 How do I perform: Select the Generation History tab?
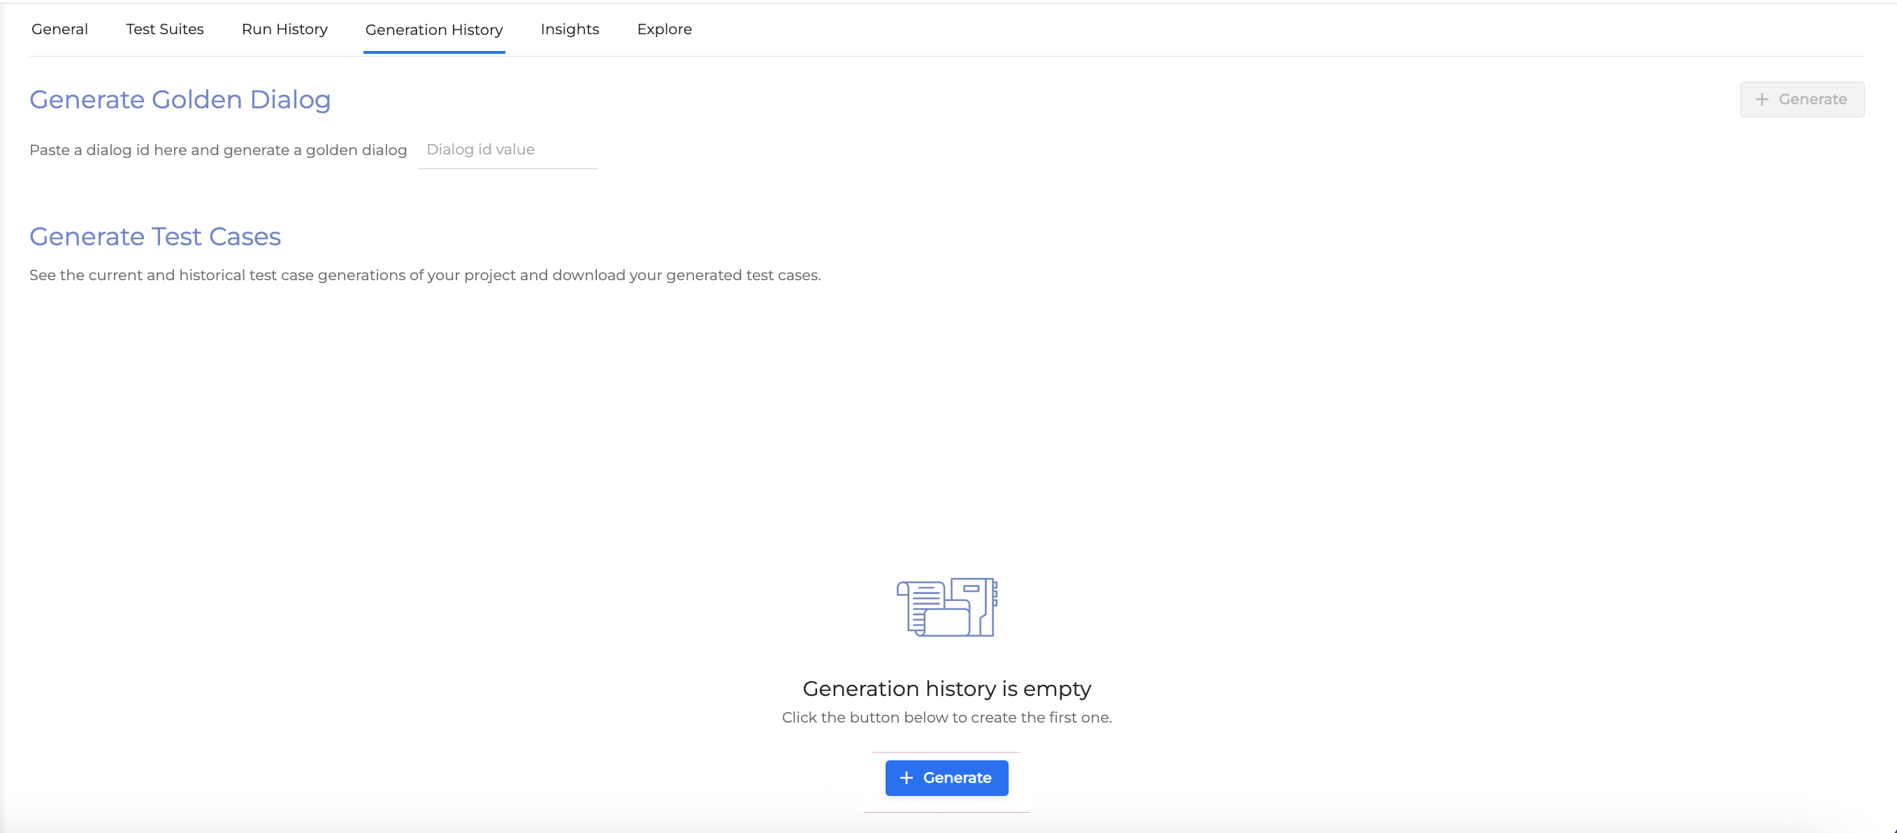click(434, 30)
